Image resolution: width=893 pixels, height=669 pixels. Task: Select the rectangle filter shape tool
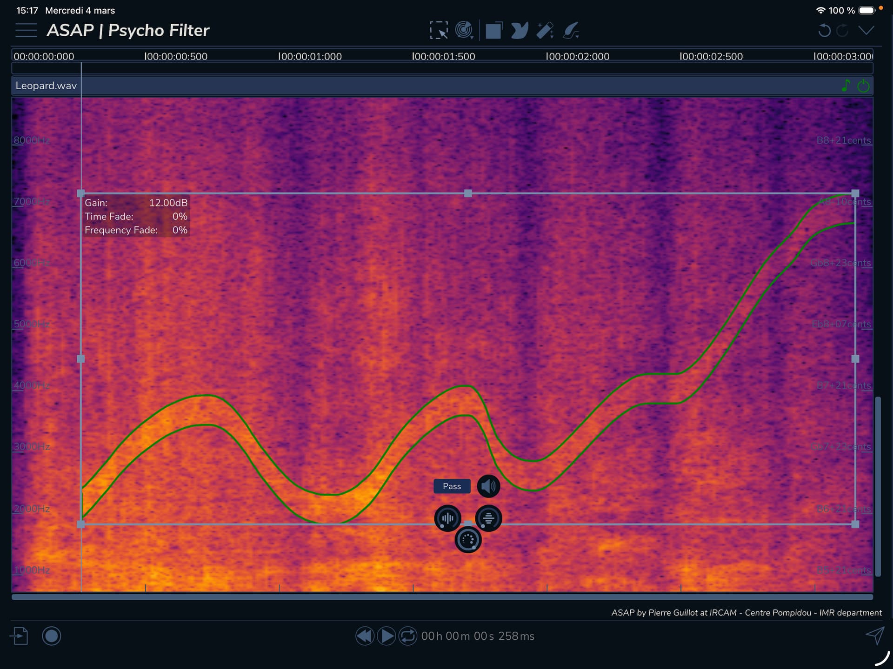click(x=493, y=30)
